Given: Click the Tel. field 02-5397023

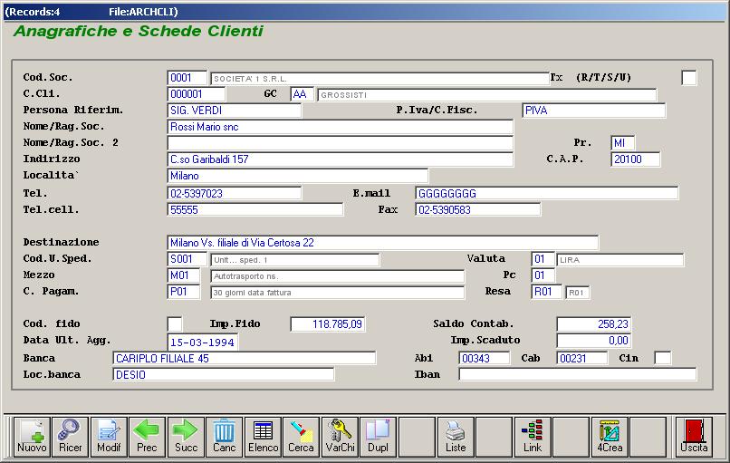Looking at the screenshot, I should 235,193.
